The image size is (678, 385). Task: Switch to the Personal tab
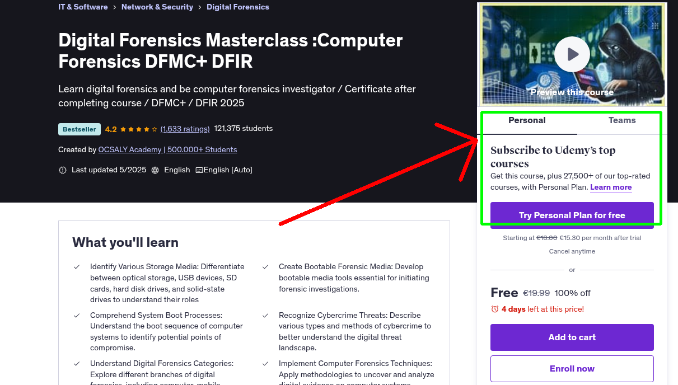click(x=527, y=120)
